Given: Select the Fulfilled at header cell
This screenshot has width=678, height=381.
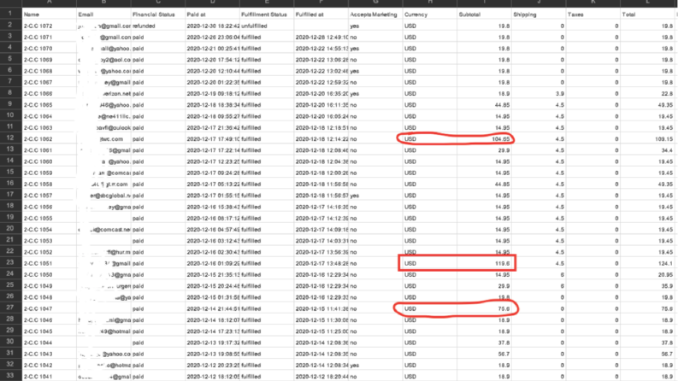Looking at the screenshot, I should 321,15.
